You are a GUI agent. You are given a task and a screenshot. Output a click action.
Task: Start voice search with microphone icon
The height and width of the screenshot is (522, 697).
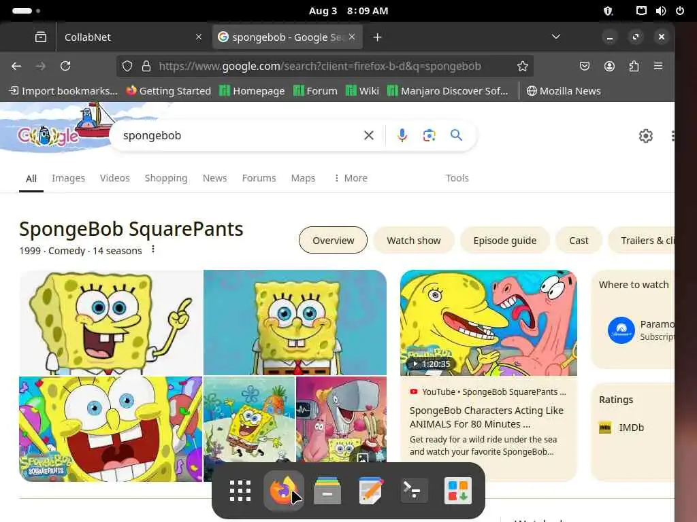pyautogui.click(x=402, y=135)
